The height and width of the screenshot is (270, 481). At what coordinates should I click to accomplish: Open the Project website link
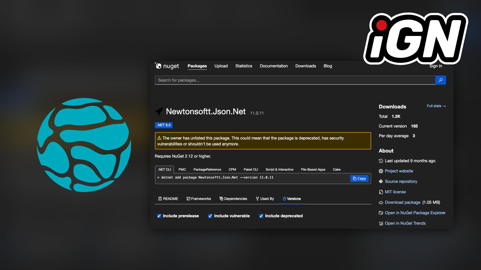click(399, 171)
